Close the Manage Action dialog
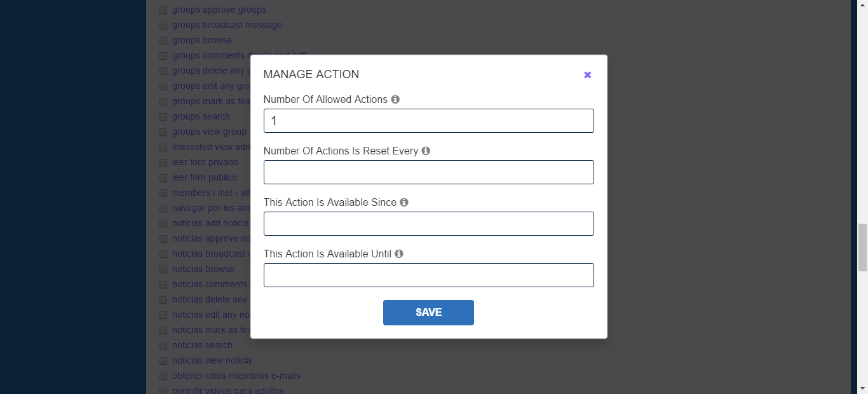This screenshot has height=394, width=868. (x=587, y=75)
